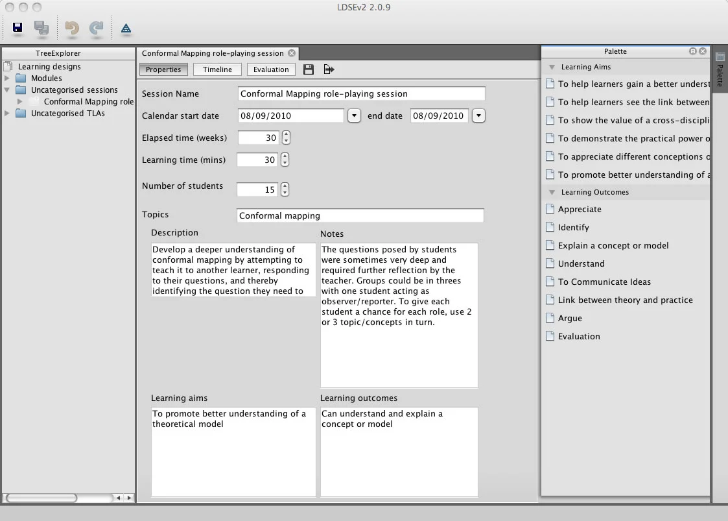Close the Palette panel
The image size is (728, 521).
(x=703, y=51)
